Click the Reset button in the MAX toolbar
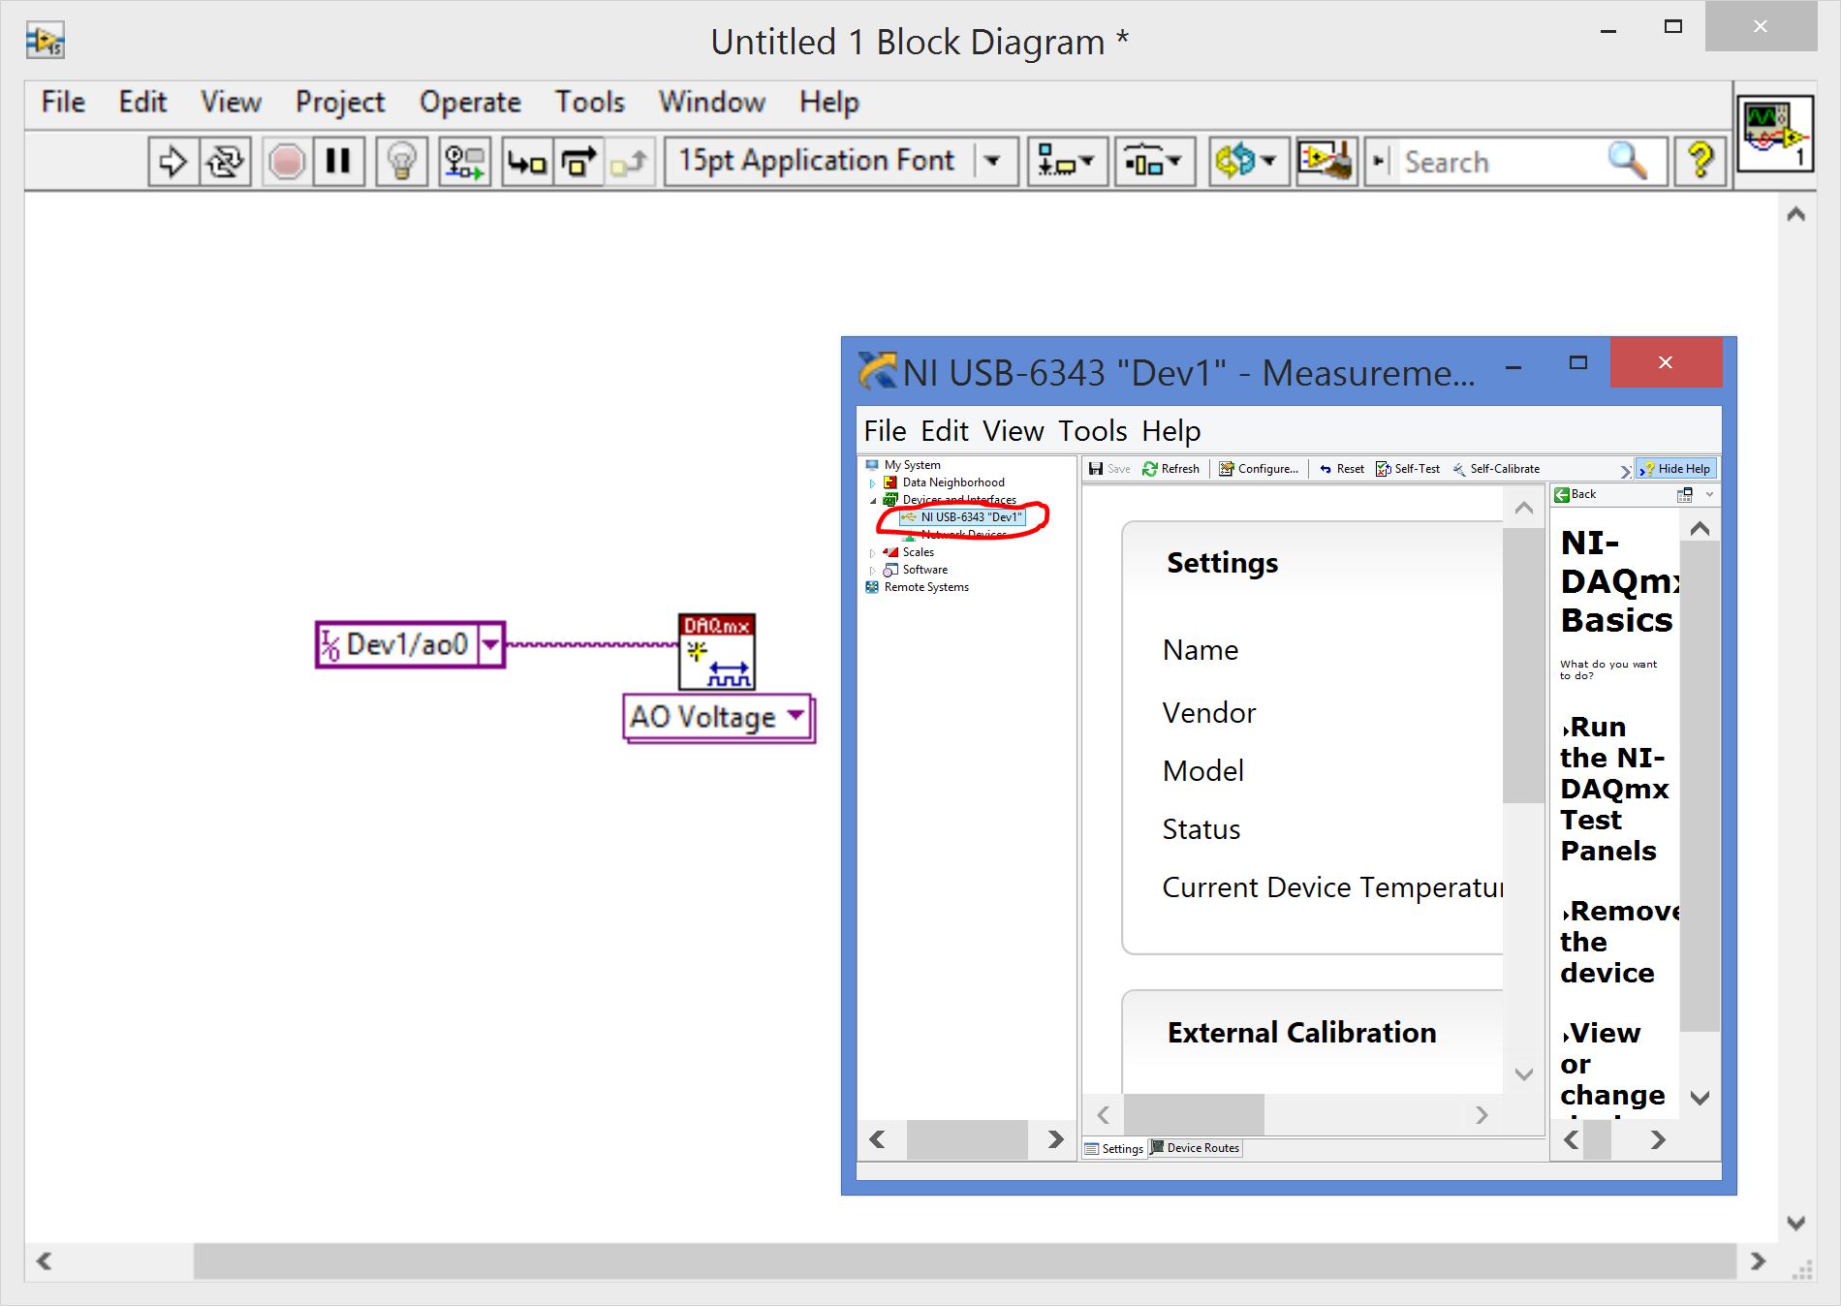The height and width of the screenshot is (1306, 1841). 1341,469
